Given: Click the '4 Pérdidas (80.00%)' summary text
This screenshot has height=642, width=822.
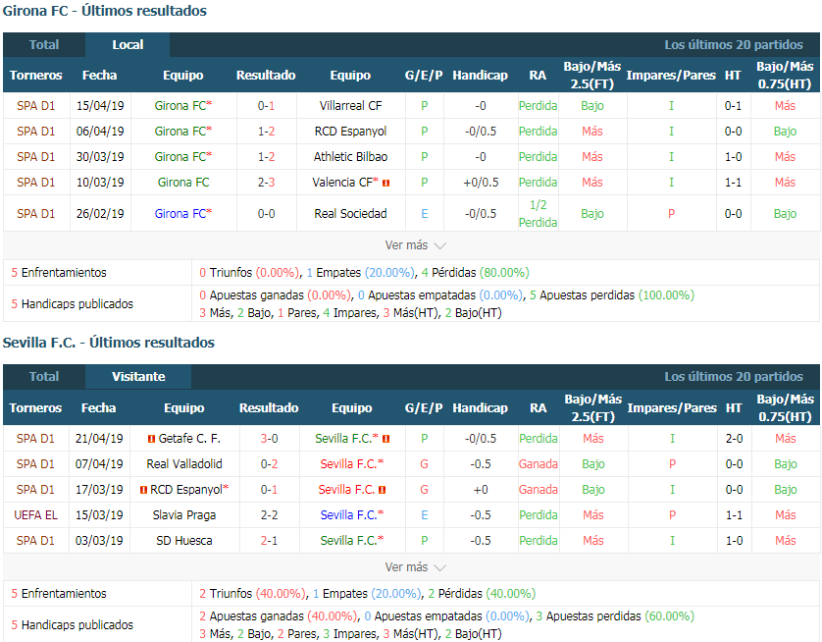Looking at the screenshot, I should click(475, 273).
